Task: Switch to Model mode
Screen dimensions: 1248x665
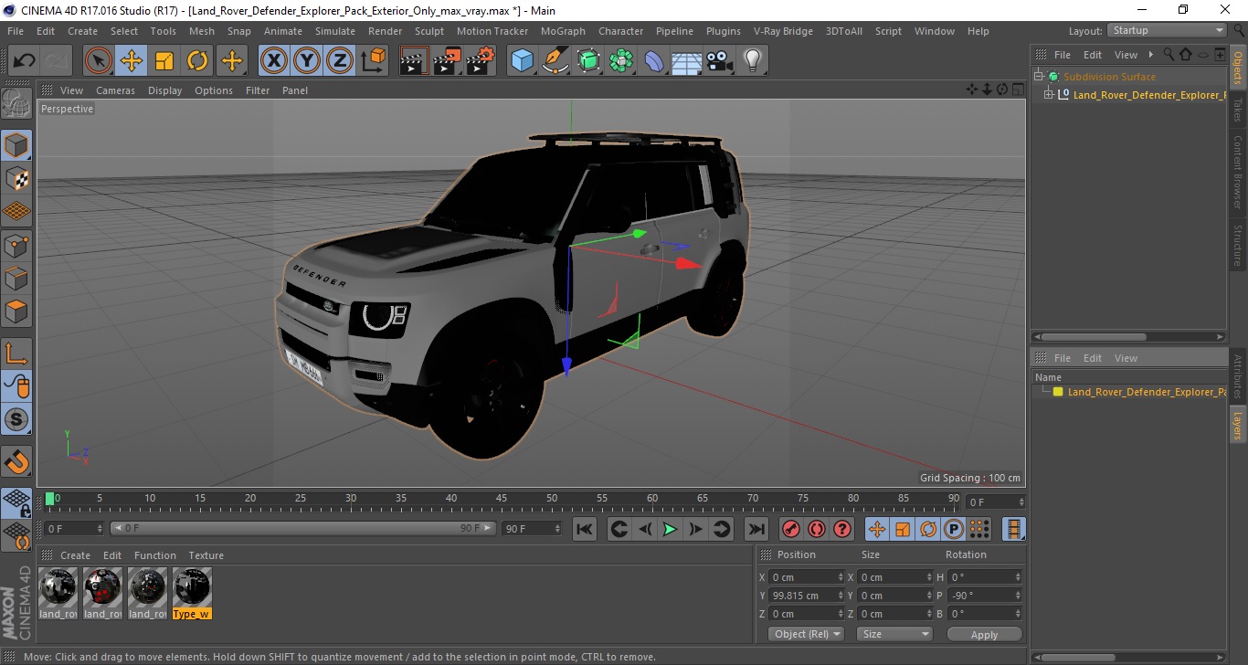Action: pyautogui.click(x=16, y=144)
